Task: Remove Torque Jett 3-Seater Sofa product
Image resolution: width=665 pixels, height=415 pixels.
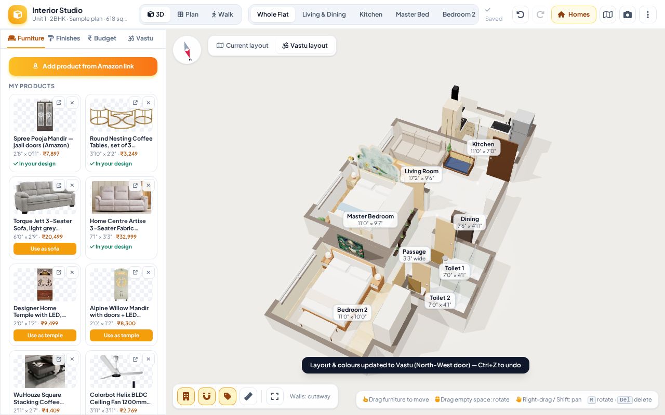Action: [72, 185]
